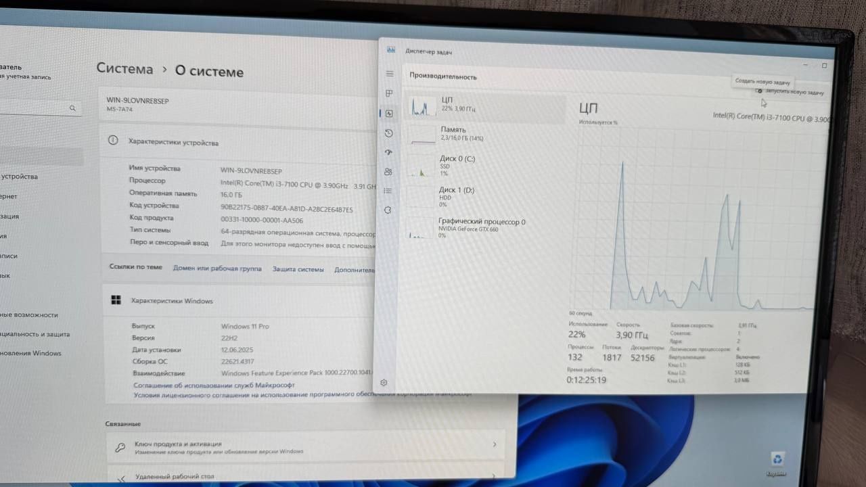The height and width of the screenshot is (487, 866).
Task: Click the Версия value 22H2
Action: [x=231, y=338]
